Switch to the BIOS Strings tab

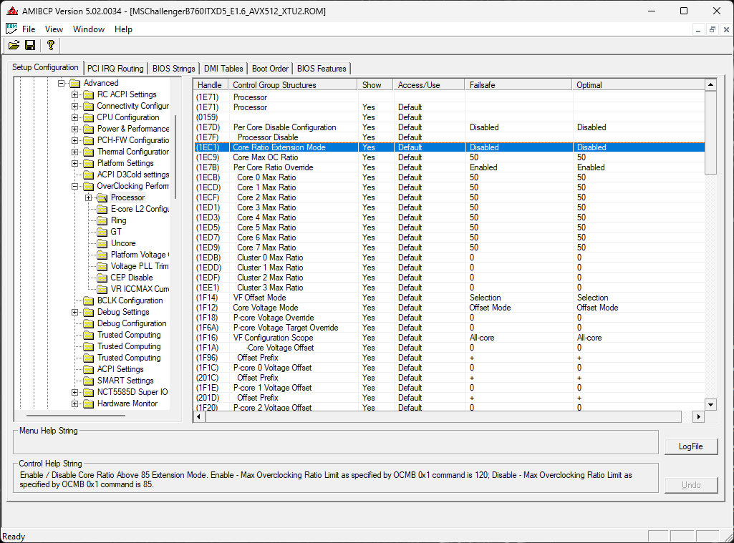[174, 69]
